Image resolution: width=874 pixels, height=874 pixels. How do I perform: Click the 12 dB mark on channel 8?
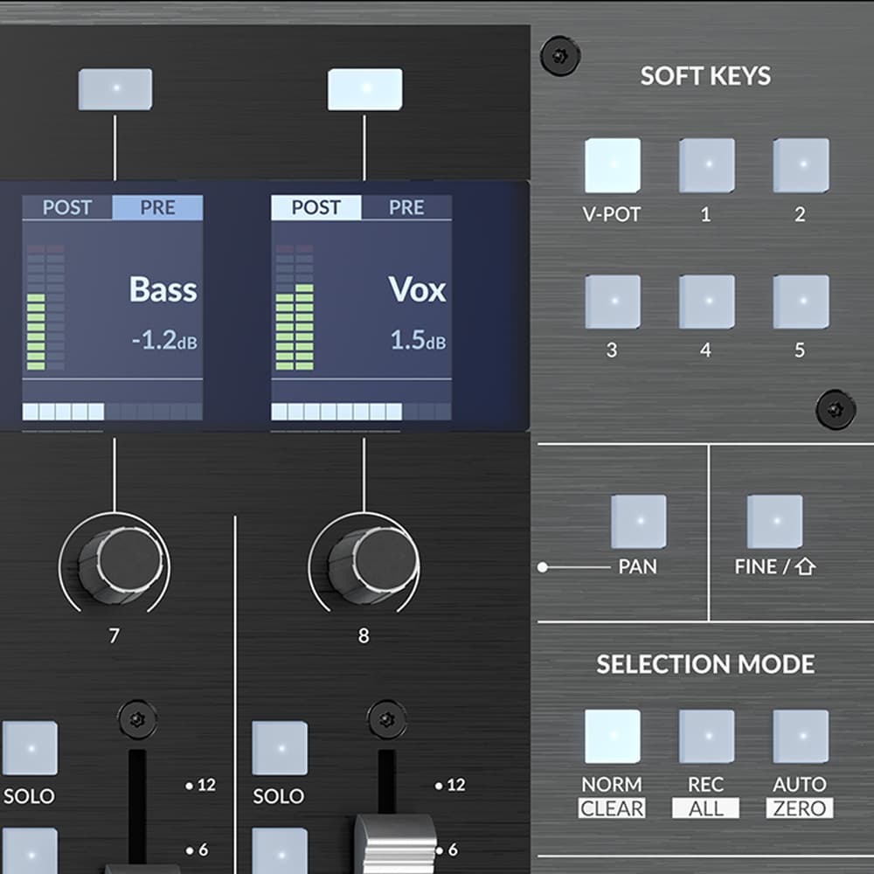[x=450, y=786]
